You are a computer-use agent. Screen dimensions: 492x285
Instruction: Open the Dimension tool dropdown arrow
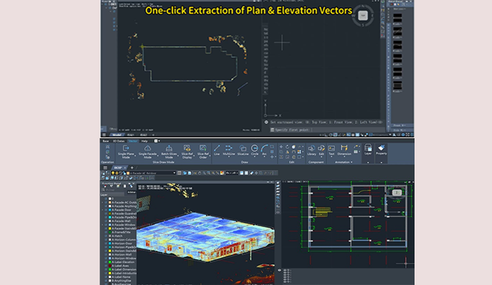click(344, 157)
